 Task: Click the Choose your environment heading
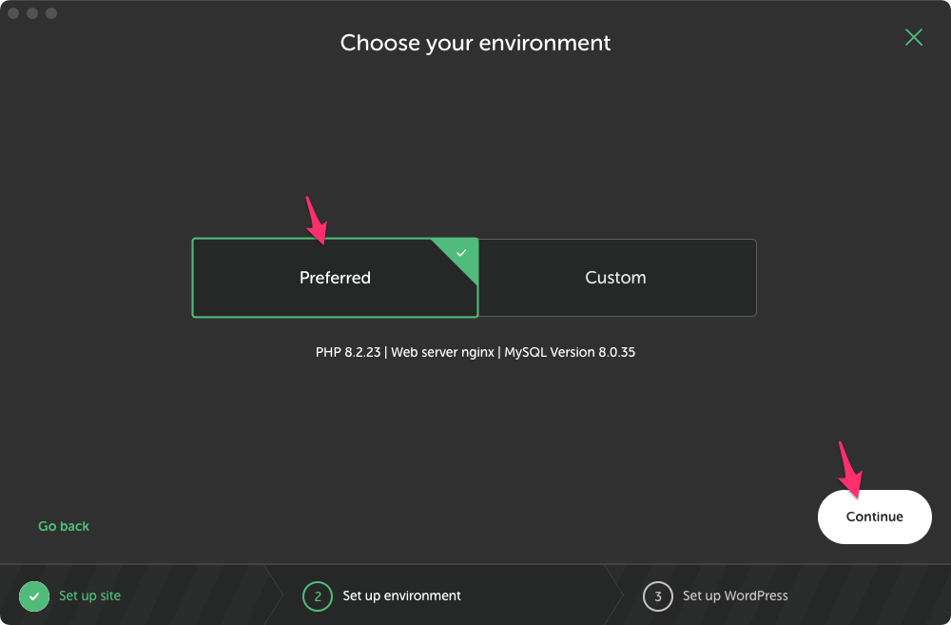[475, 43]
